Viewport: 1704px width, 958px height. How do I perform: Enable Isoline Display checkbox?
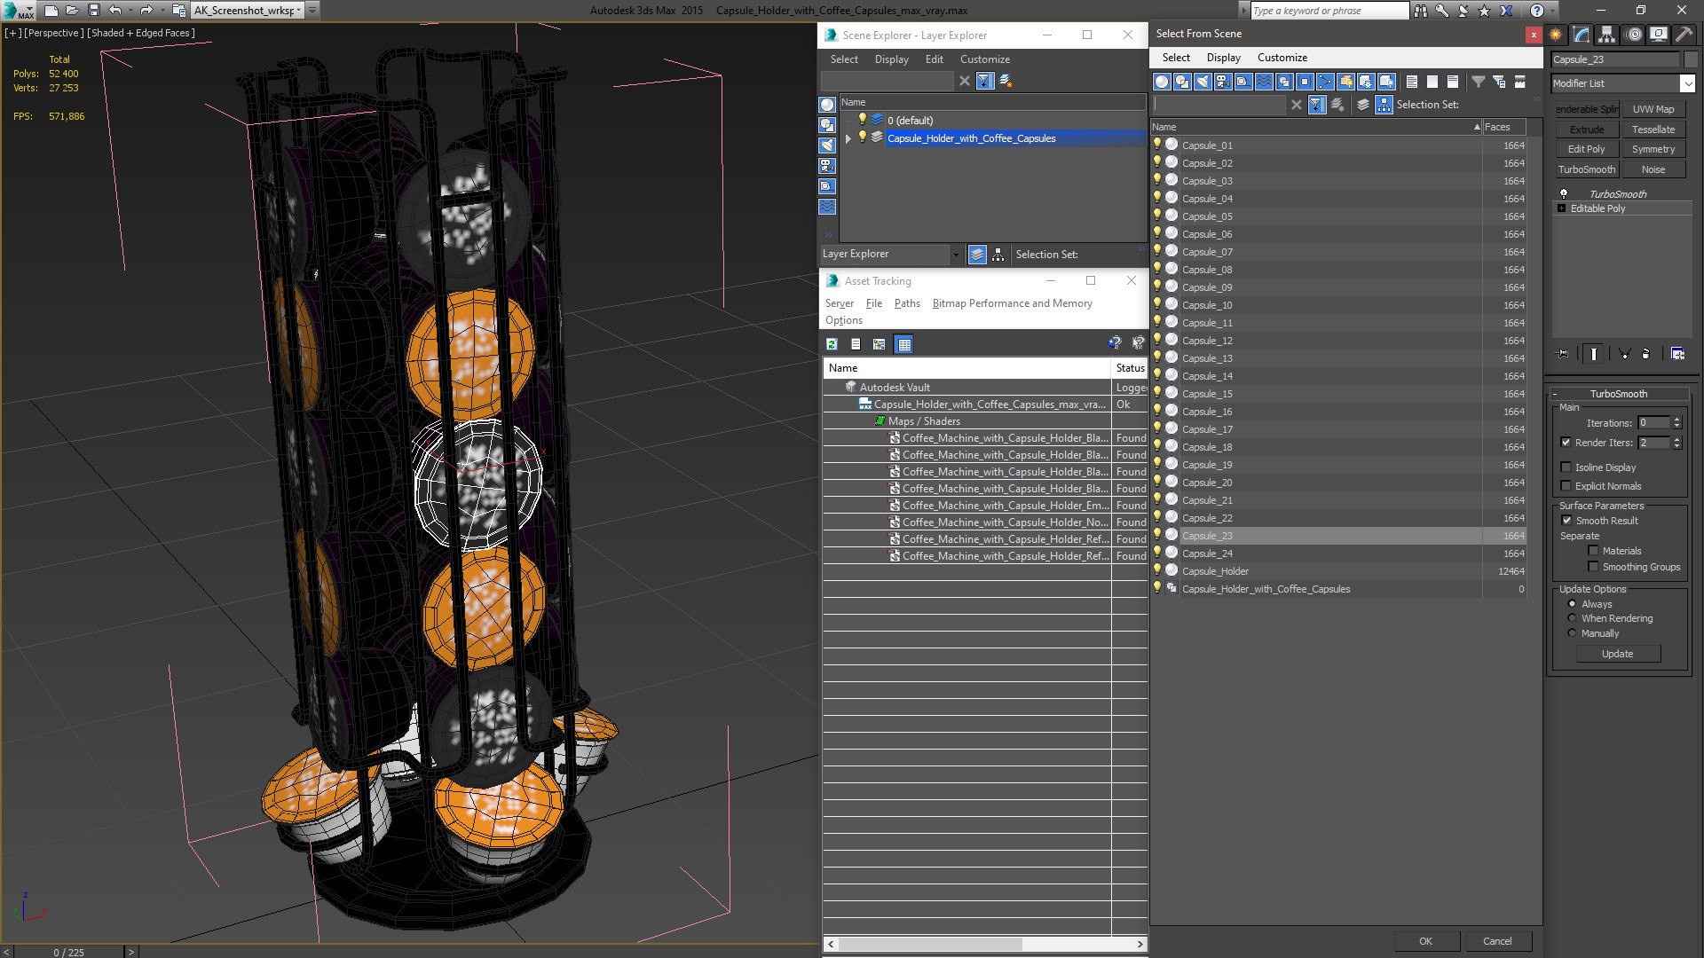(1566, 467)
